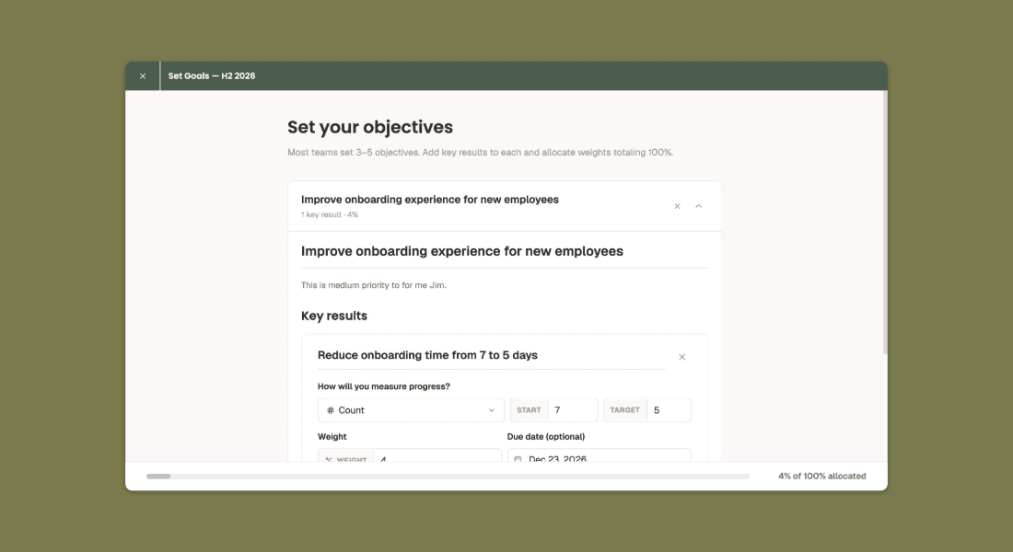Click 'How will you measure progress?' label

[x=384, y=386]
